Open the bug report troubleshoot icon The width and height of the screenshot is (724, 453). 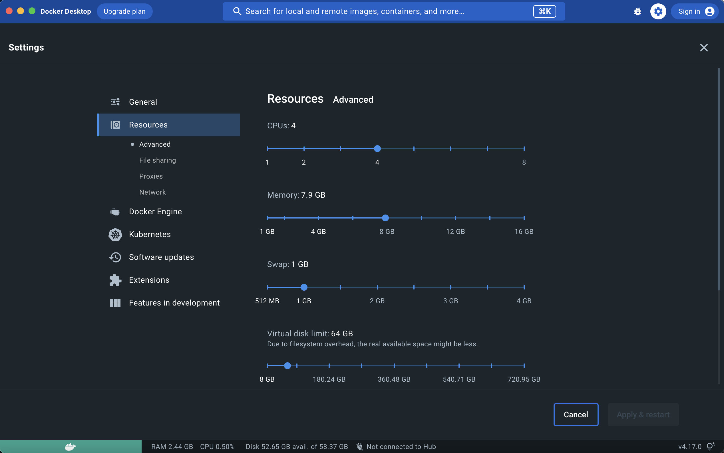click(x=638, y=11)
